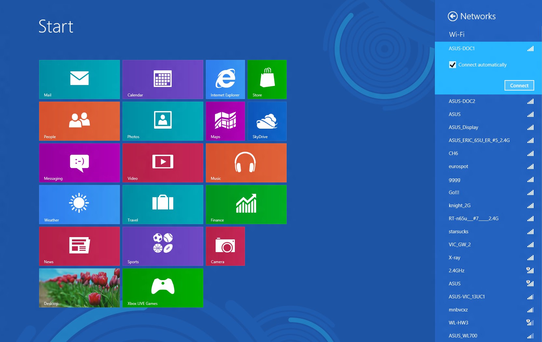The width and height of the screenshot is (542, 342).
Task: Open the Desktop tile with tulips
Action: point(79,288)
